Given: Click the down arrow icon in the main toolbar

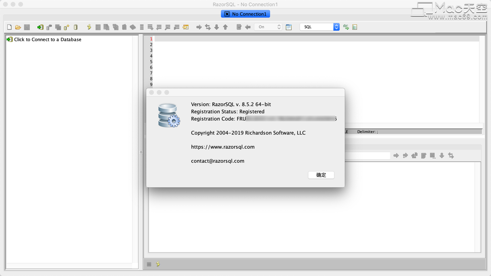Looking at the screenshot, I should coord(217,27).
